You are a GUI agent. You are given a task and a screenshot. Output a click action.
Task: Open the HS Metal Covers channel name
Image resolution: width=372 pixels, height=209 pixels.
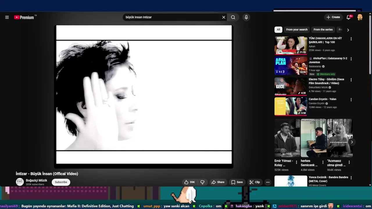[x=317, y=185]
